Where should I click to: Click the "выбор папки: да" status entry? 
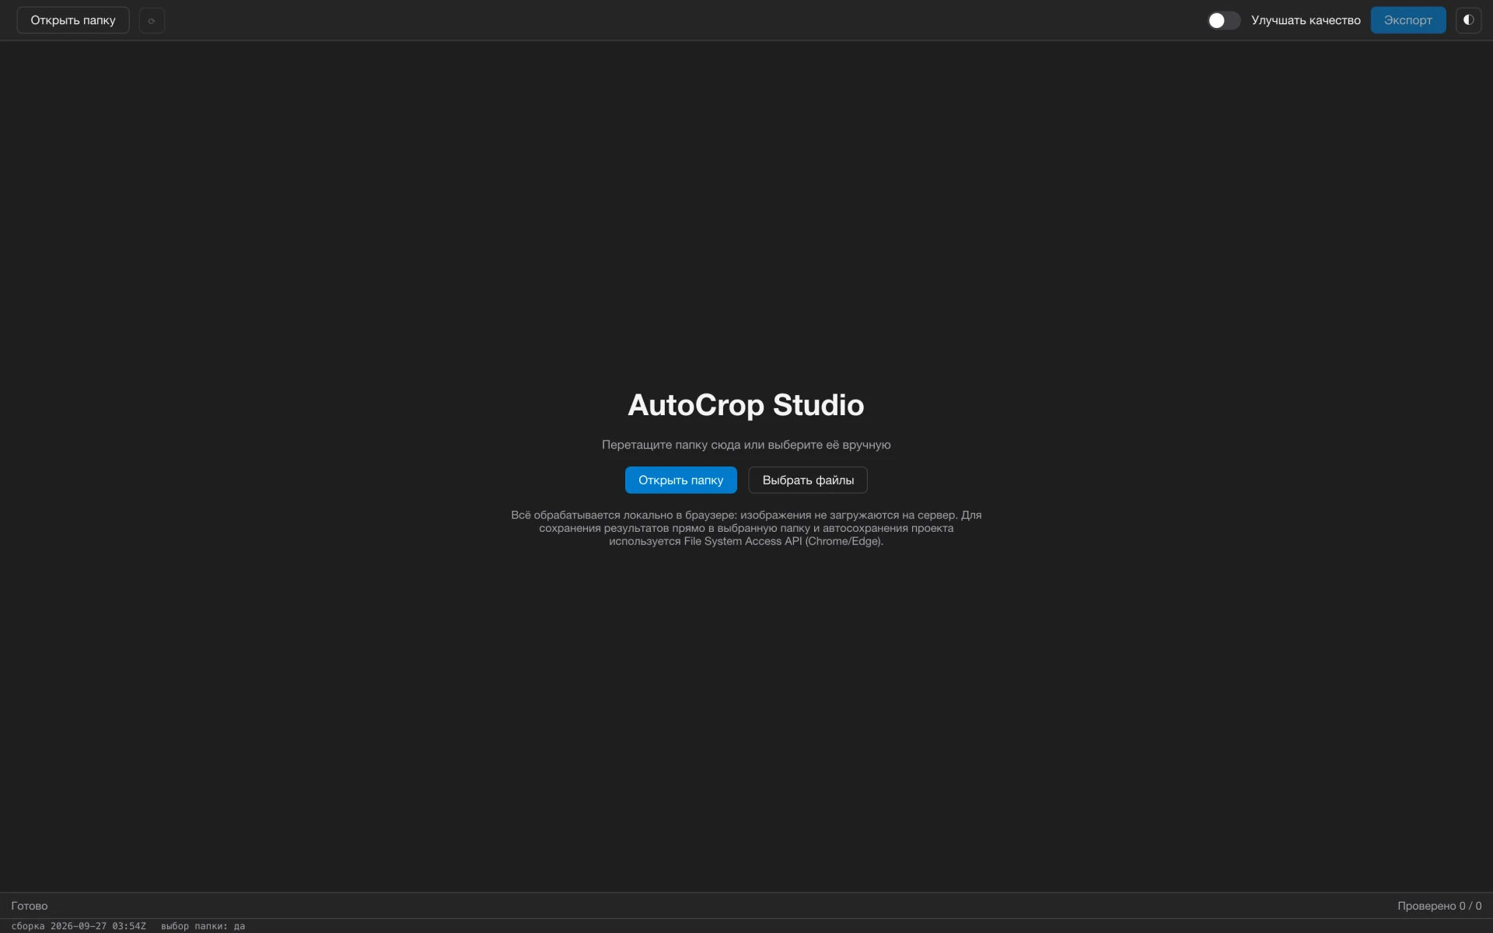point(203,926)
